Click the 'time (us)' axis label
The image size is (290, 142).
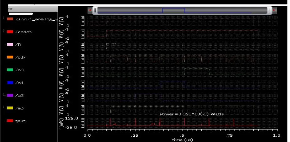point(183,140)
